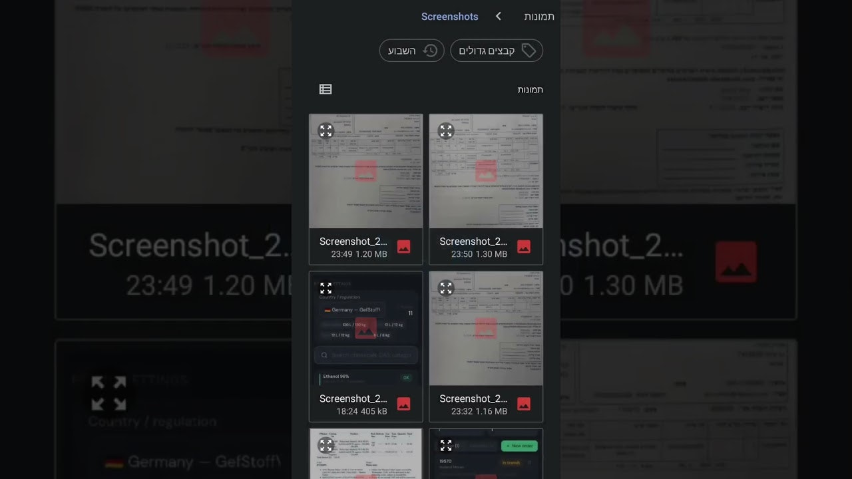Click the file name of the 1.16 MB screenshot
Viewport: 852px width, 479px height.
tap(473, 399)
